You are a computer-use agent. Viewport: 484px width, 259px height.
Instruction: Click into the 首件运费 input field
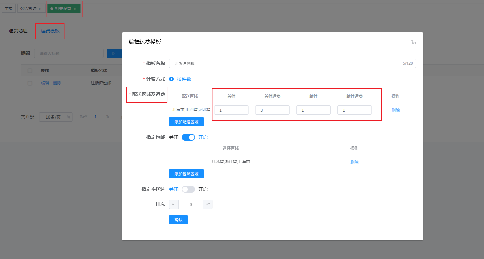click(272, 110)
